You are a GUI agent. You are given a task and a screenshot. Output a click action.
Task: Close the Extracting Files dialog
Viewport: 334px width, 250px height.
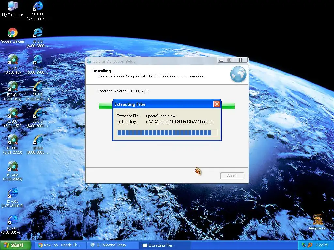(217, 104)
